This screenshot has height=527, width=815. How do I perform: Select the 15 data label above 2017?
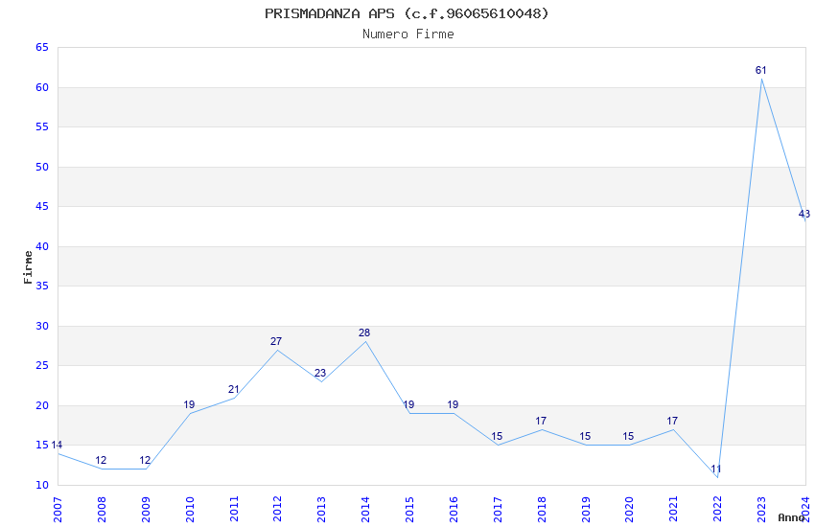point(497,436)
